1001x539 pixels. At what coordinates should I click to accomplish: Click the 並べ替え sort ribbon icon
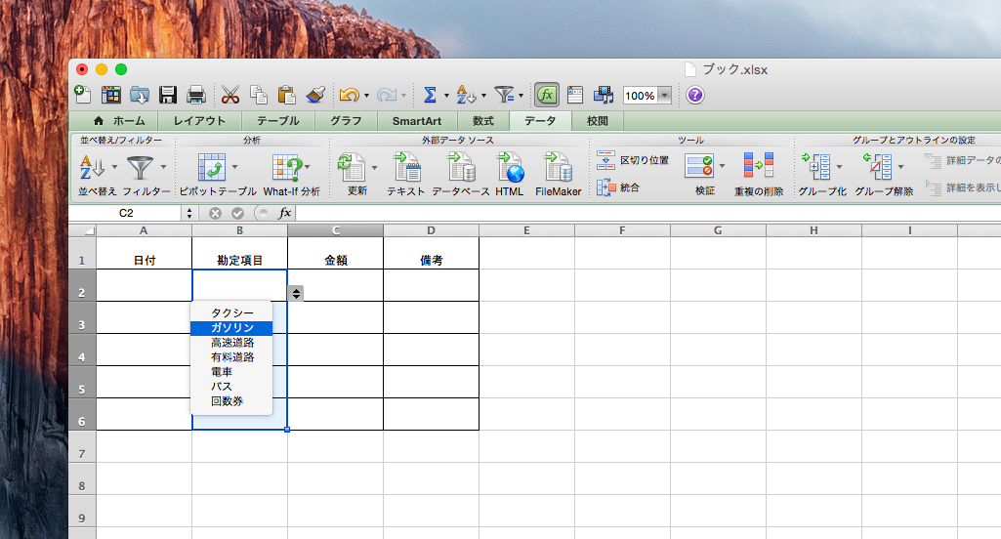point(93,167)
